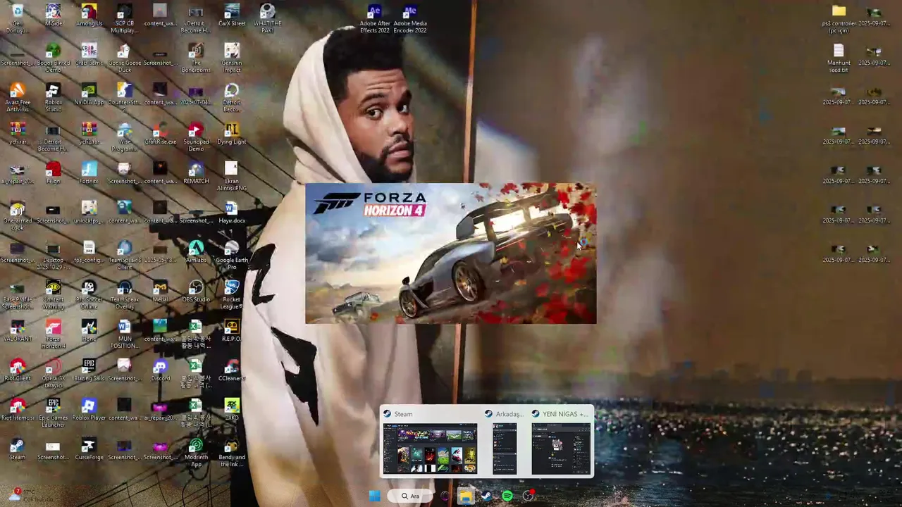The height and width of the screenshot is (507, 902).
Task: Open Bendy and the Ink shortcut
Action: coord(232,453)
